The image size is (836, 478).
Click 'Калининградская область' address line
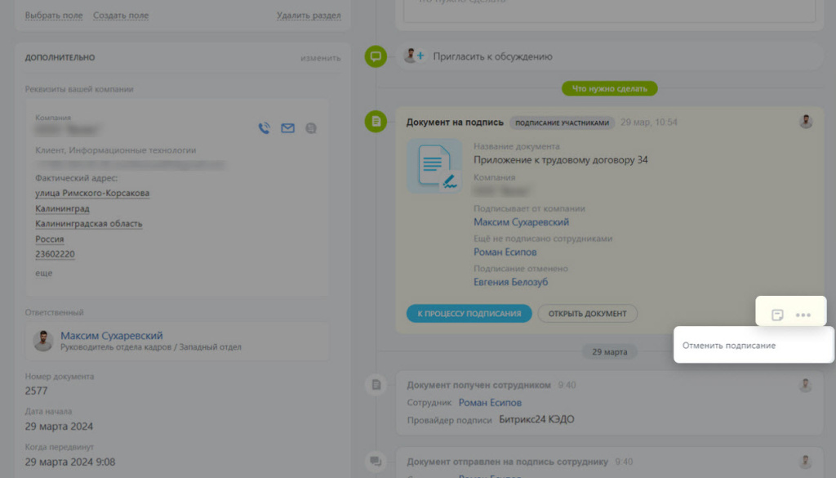88,224
